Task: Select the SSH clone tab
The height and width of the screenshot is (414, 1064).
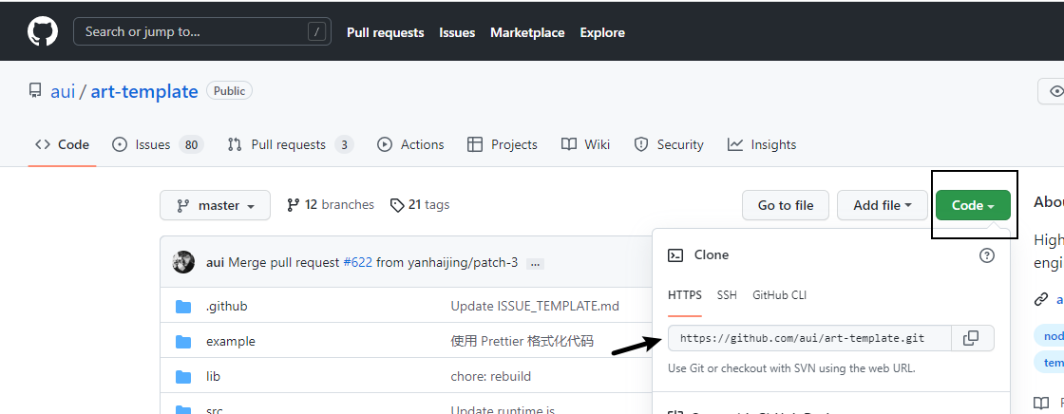Action: [x=727, y=295]
